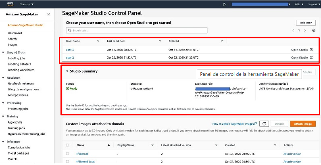Image resolution: width=321 pixels, height=165 pixels.
Task: Open Algorithms page
Action: 15,122
